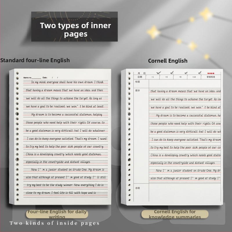Click the checkmark above the +6 cell
The height and width of the screenshot is (232, 232).
(186, 73)
